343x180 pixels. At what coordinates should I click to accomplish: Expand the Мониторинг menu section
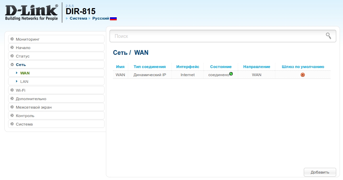(56, 39)
